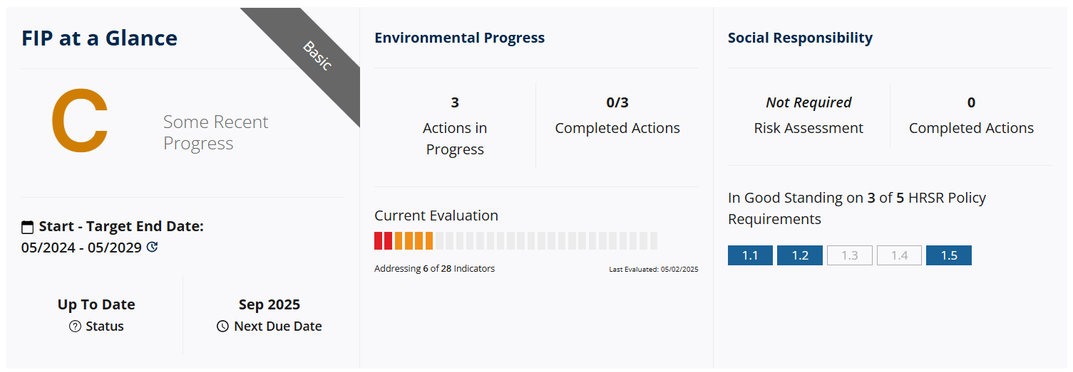Select HRSR policy requirement 1.3
The width and height of the screenshot is (1073, 372).
(x=849, y=255)
